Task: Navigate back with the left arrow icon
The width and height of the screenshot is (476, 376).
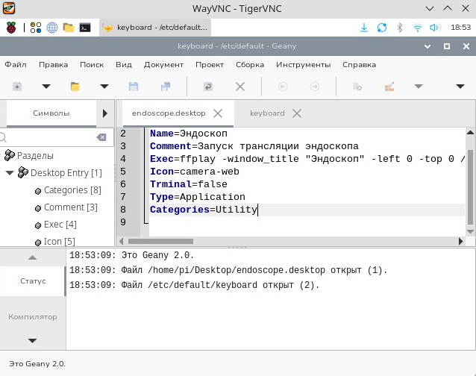Action: click(283, 87)
